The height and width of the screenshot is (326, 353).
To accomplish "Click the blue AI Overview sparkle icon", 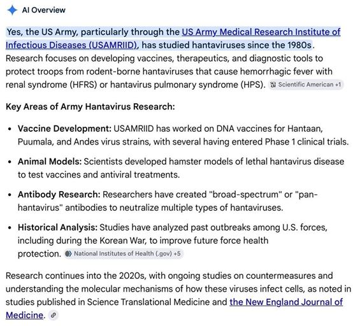I will coord(12,10).
